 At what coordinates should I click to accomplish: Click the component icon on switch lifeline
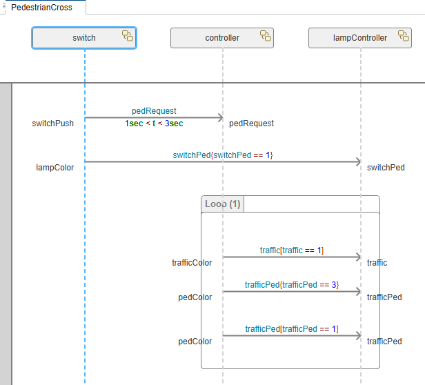tap(128, 35)
